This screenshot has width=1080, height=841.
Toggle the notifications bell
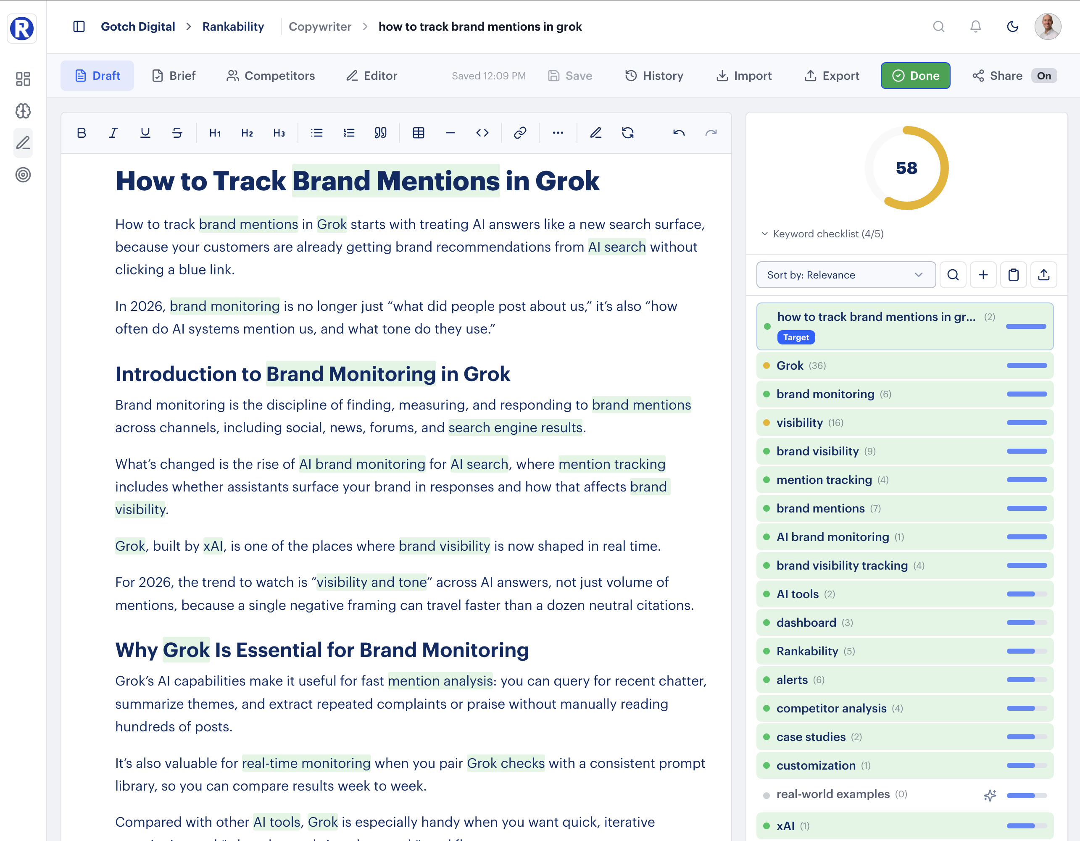pos(975,27)
